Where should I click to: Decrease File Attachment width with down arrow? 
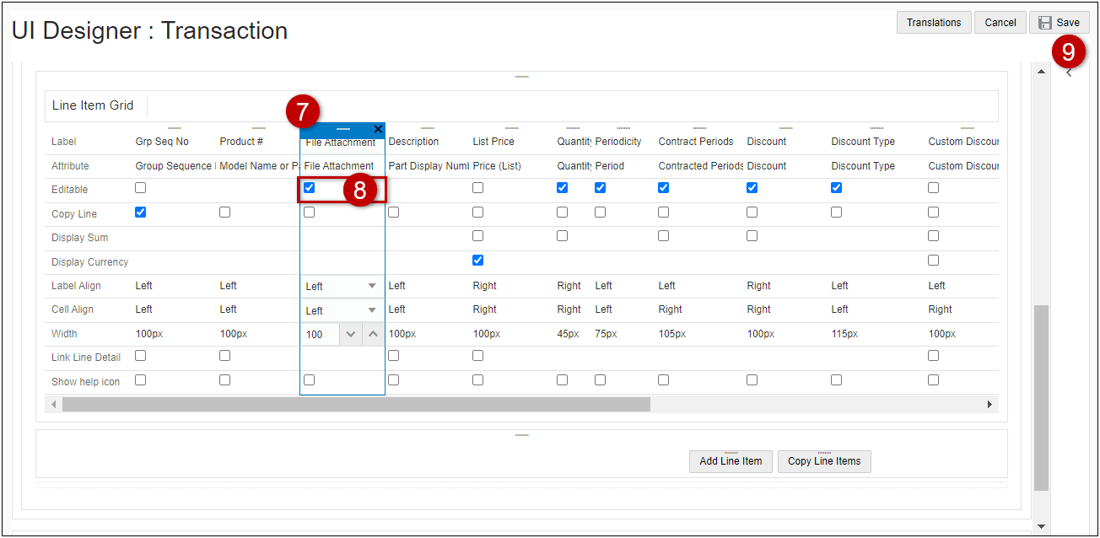(352, 334)
